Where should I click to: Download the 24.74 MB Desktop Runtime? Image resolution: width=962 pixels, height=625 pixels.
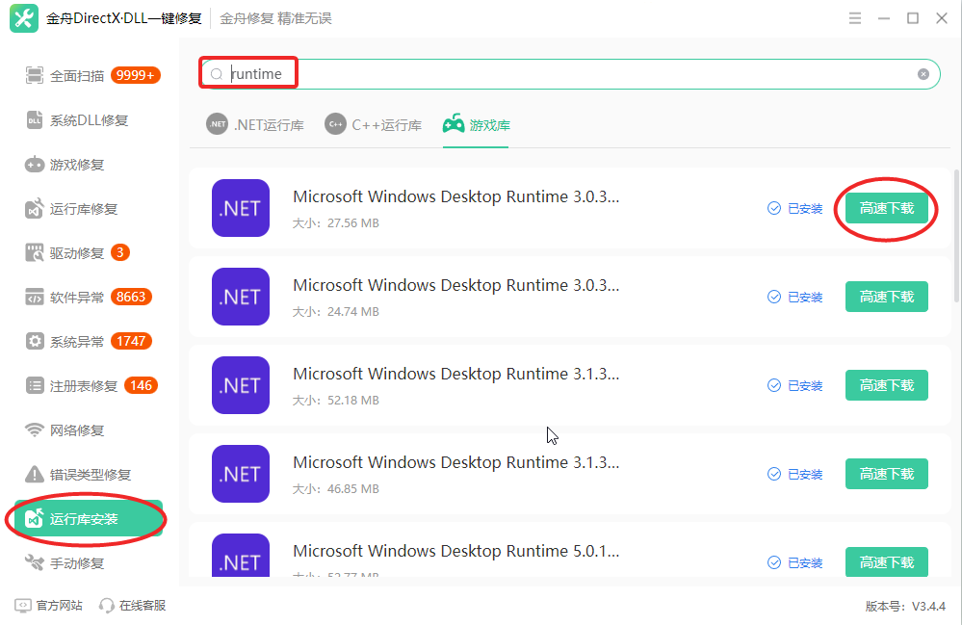887,297
